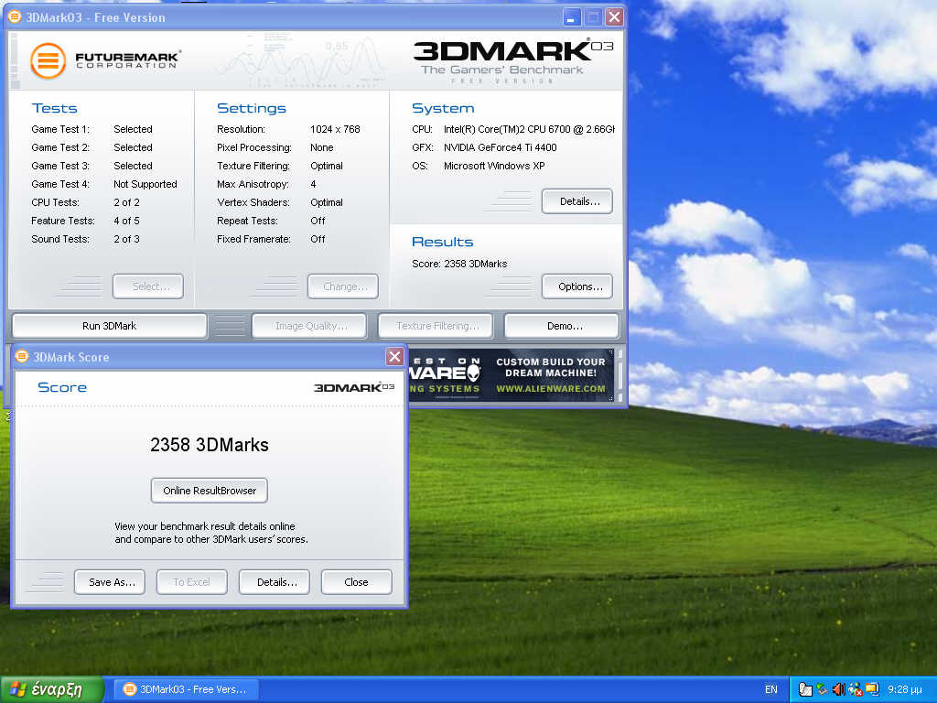The image size is (937, 703).
Task: Click 'Max Anisotropy:' label
Action: (x=253, y=184)
